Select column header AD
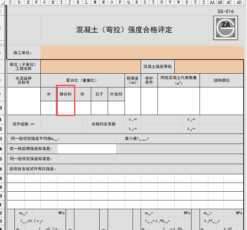Screen dimensions: 247x230 pyautogui.click(x=239, y=2)
